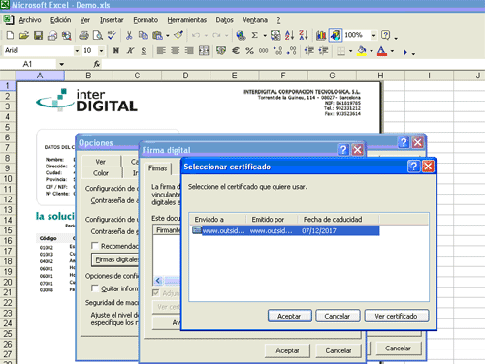Click the New workbook icon

click(10, 35)
